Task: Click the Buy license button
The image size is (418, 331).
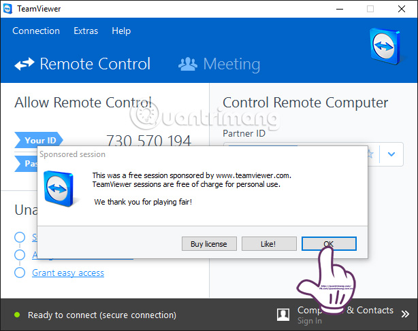Action: pyautogui.click(x=209, y=244)
